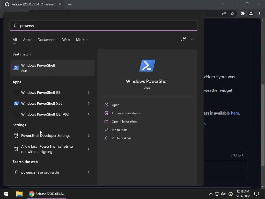Expand Windows PowerShell ISE (x86) chevron
This screenshot has width=265, height=199.
click(x=89, y=114)
